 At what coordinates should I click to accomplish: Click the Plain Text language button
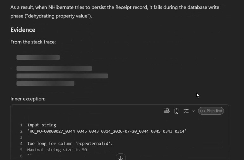pyautogui.click(x=211, y=111)
